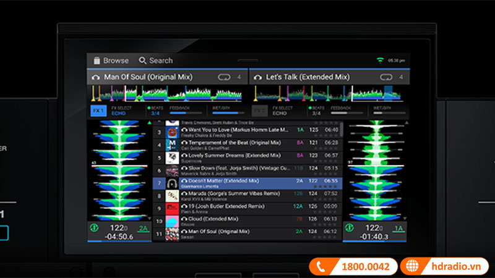Toggle the loop icon on the right deck

(386, 78)
